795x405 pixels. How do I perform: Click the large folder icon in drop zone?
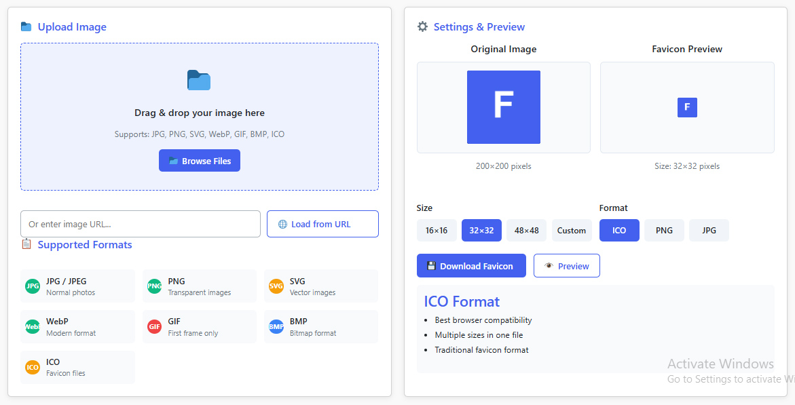pyautogui.click(x=199, y=80)
